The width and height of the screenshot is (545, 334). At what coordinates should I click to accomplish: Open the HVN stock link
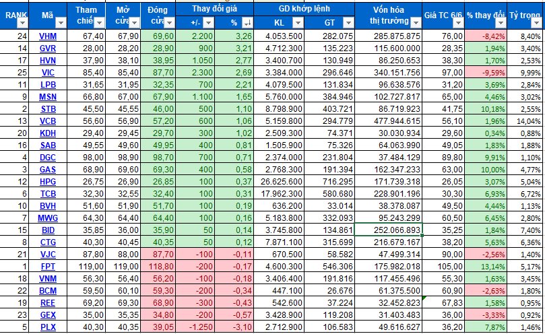pyautogui.click(x=48, y=61)
